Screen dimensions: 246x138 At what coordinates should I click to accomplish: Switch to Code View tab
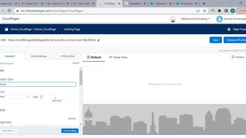(x=118, y=57)
